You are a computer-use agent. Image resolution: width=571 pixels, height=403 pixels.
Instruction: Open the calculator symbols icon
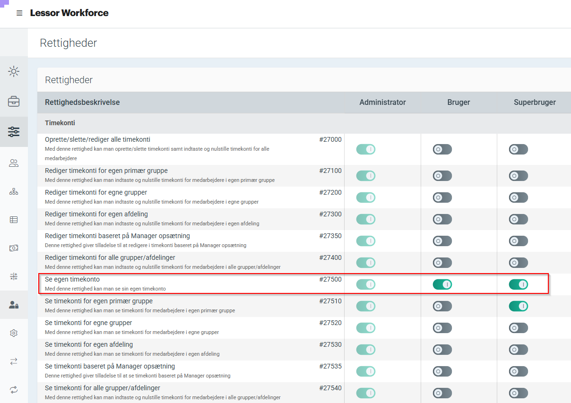[14, 276]
